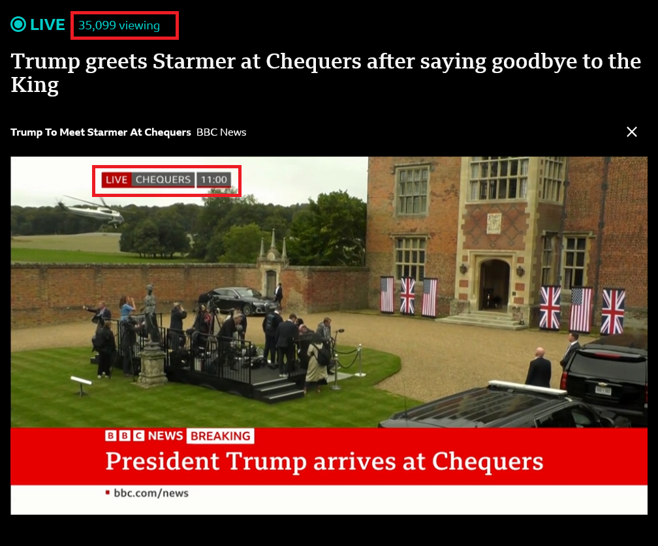The image size is (658, 546).
Task: Click the BBC NEWS logo in the banner
Action: coord(144,436)
